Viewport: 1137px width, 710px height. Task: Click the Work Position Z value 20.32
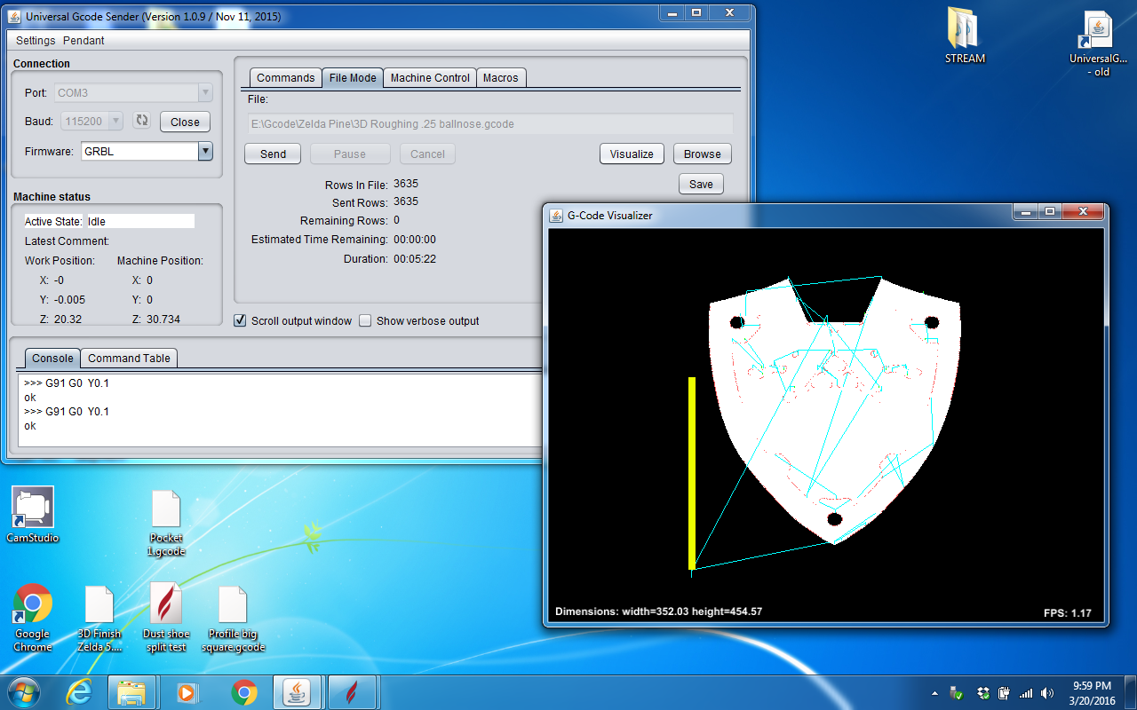(68, 319)
